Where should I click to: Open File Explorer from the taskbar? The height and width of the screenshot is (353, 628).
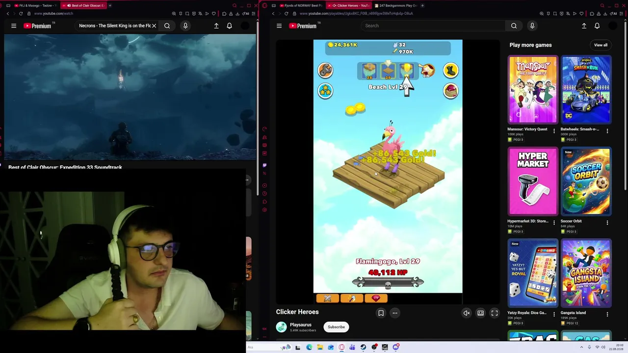320,347
